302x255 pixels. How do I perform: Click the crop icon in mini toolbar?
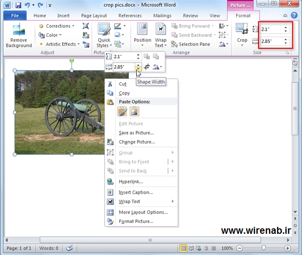[x=147, y=67]
